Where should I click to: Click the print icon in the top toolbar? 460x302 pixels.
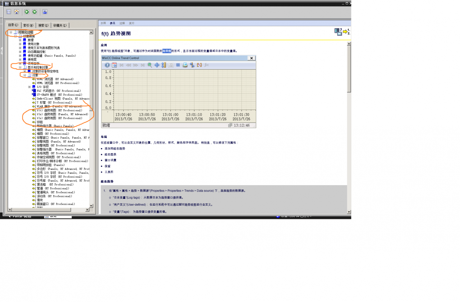(45, 12)
